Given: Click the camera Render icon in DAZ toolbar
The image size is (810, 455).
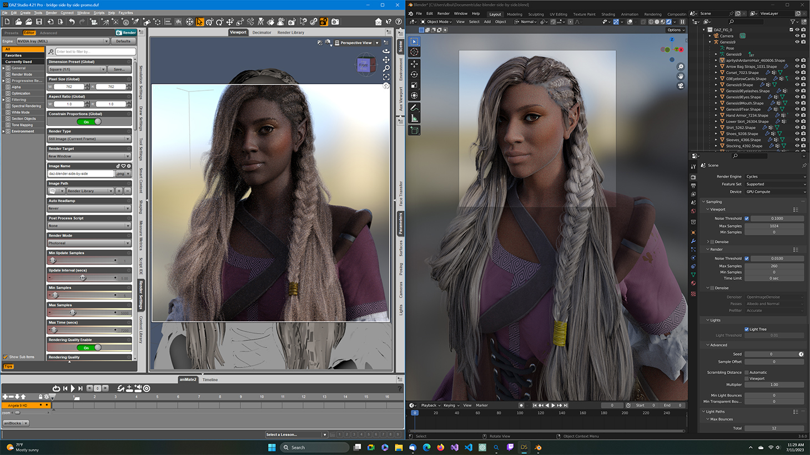Looking at the screenshot, I should click(335, 22).
